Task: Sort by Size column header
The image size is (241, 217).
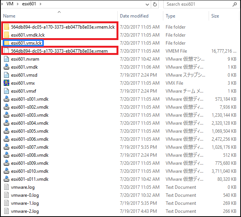Action: click(x=215, y=16)
